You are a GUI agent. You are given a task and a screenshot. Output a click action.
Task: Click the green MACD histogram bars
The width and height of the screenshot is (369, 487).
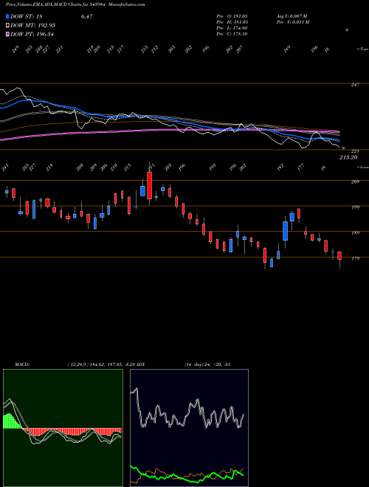point(12,421)
